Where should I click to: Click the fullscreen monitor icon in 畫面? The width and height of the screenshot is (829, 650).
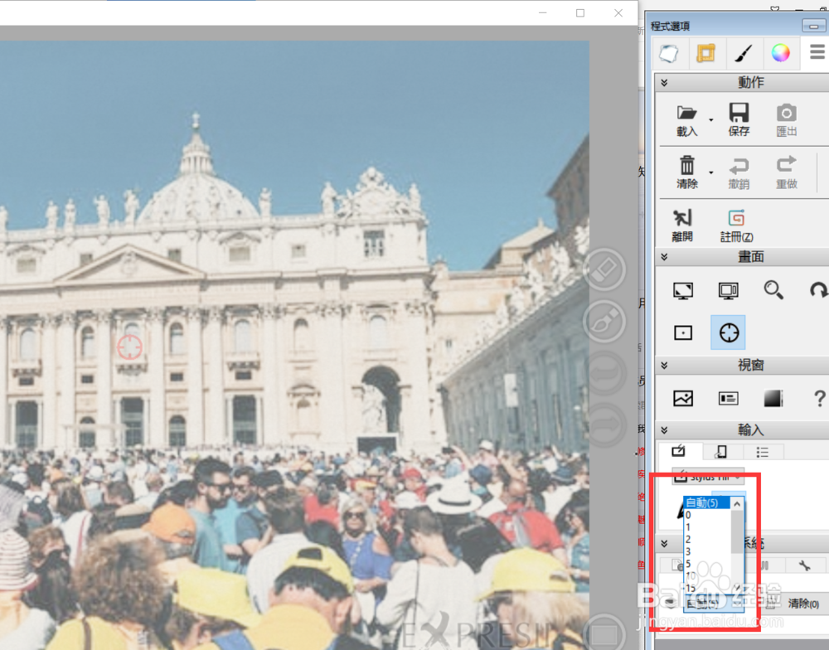pyautogui.click(x=683, y=290)
